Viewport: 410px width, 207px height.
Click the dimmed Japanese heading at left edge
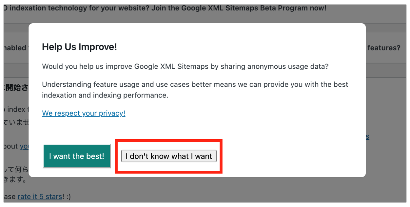pos(16,88)
